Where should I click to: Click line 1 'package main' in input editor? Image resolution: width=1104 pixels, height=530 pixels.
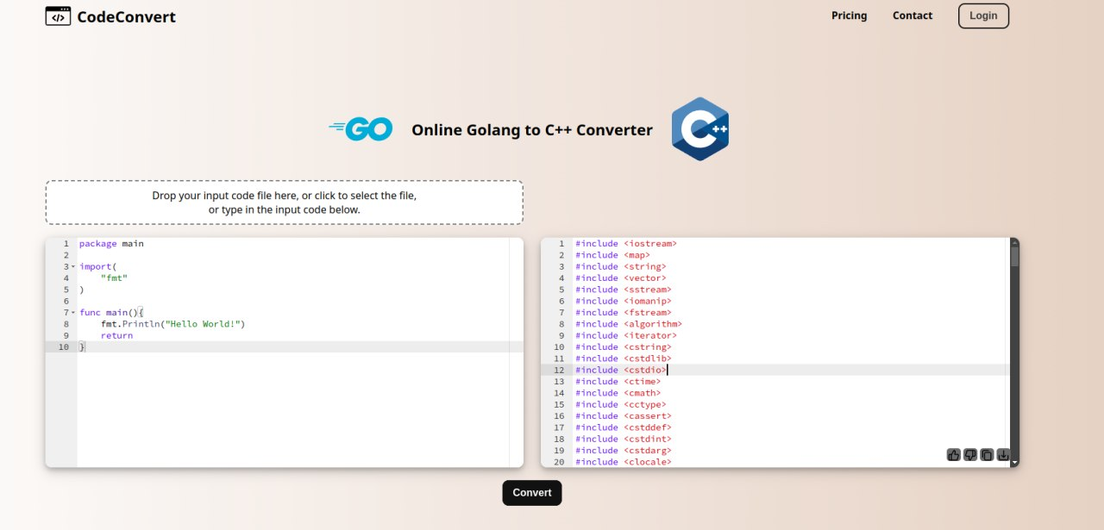point(111,244)
